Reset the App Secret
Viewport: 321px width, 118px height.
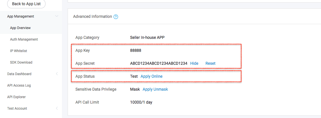coord(210,63)
